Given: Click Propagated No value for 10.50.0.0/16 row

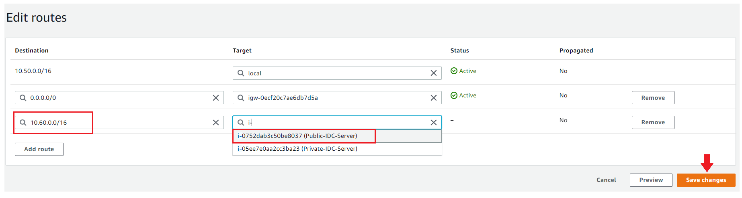Looking at the screenshot, I should (x=563, y=71).
